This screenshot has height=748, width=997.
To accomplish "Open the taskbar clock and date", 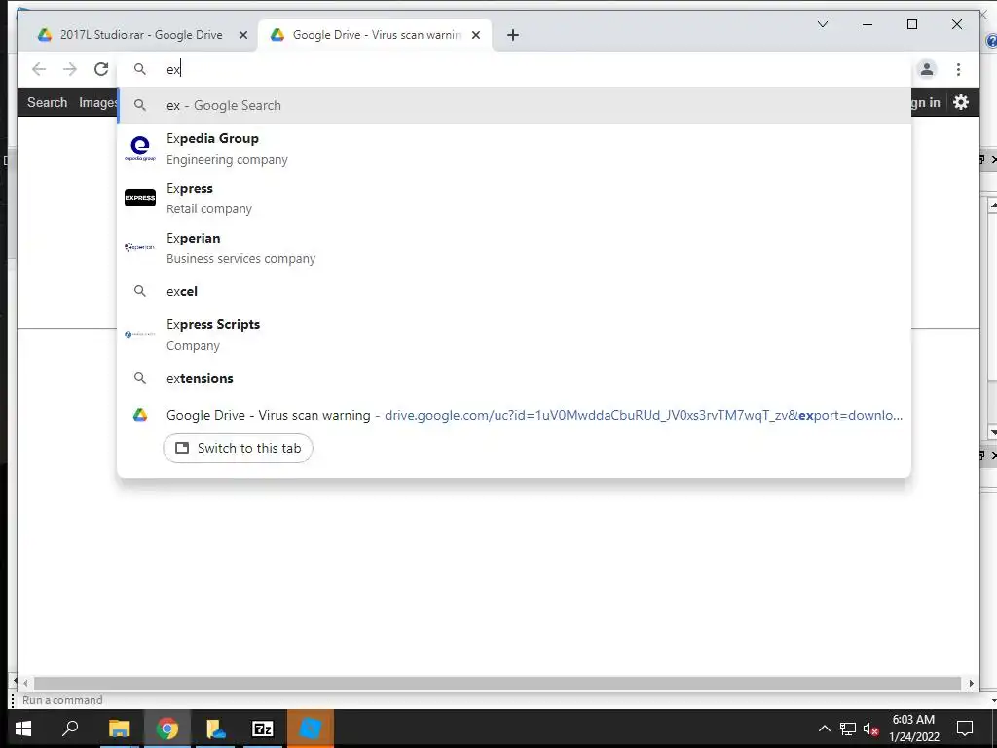I will point(913,729).
